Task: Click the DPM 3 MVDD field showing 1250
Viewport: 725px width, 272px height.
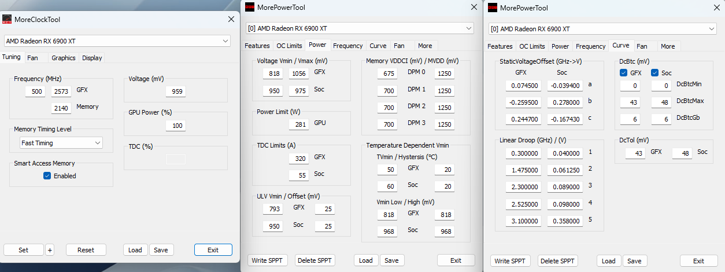Action: tap(445, 124)
